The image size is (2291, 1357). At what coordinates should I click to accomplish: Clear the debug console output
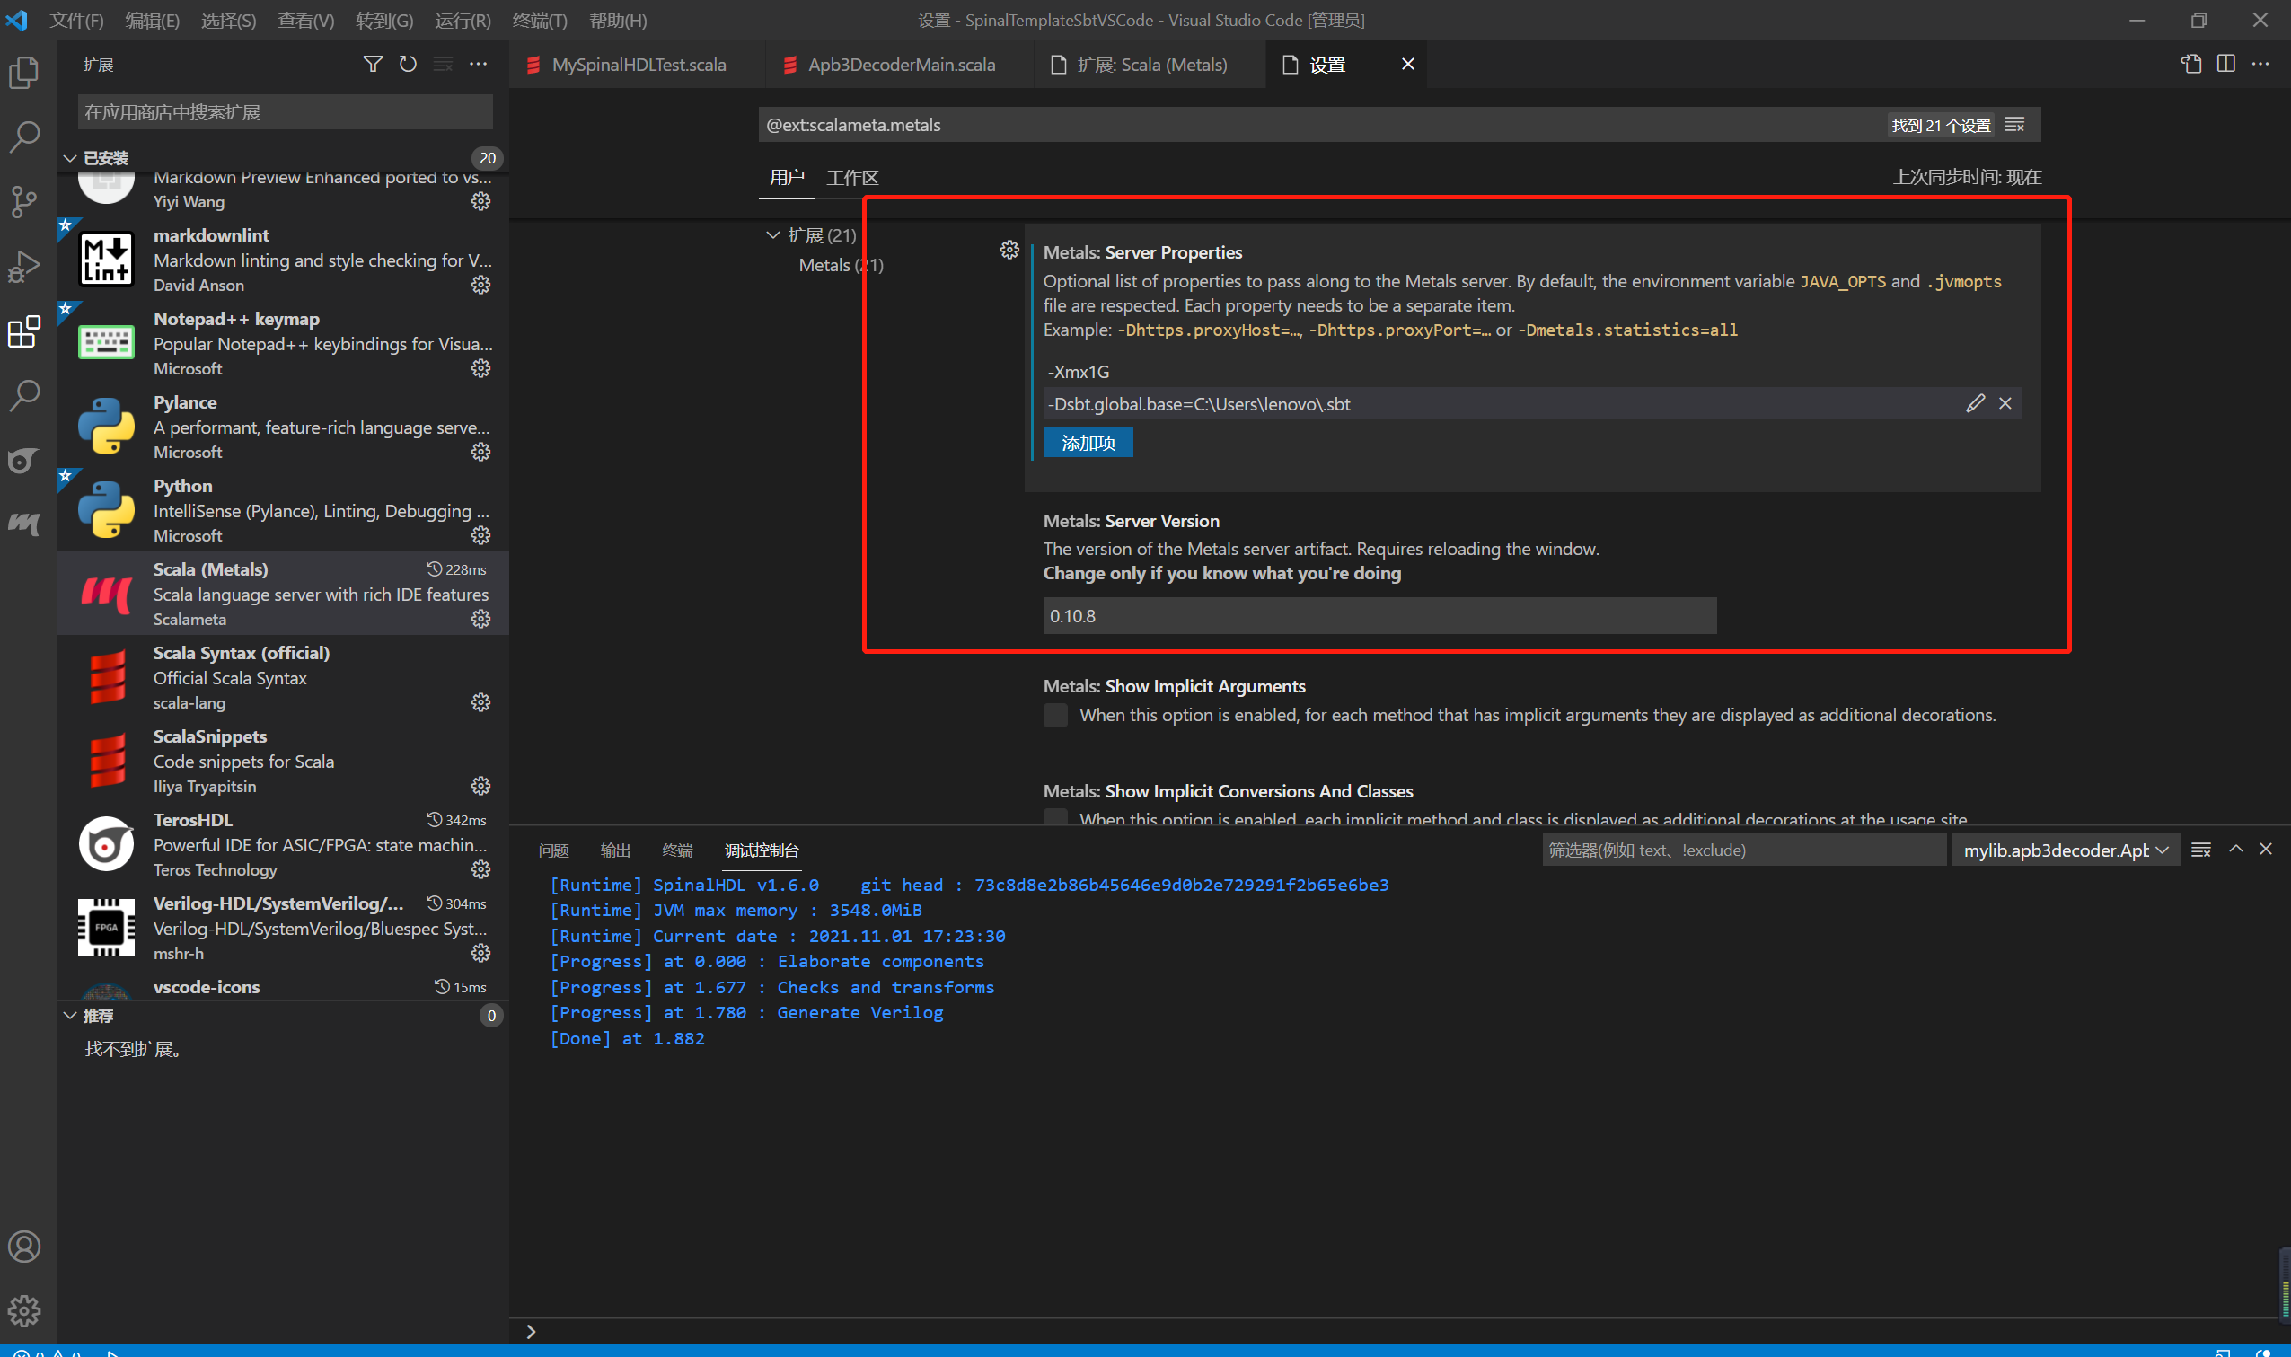[x=2201, y=850]
